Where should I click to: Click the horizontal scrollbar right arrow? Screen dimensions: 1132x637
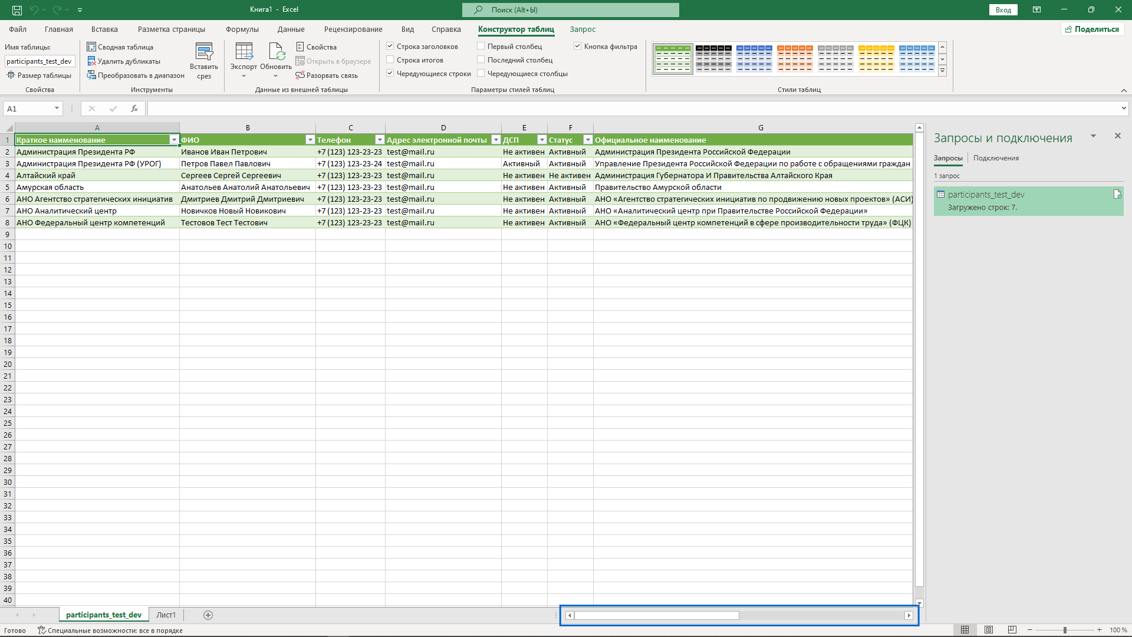coord(909,615)
